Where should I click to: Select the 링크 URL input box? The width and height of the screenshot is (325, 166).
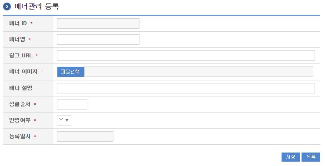coord(186,56)
